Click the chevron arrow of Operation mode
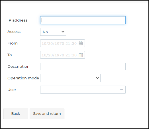Screen dimensions: 149x129 click(97, 78)
